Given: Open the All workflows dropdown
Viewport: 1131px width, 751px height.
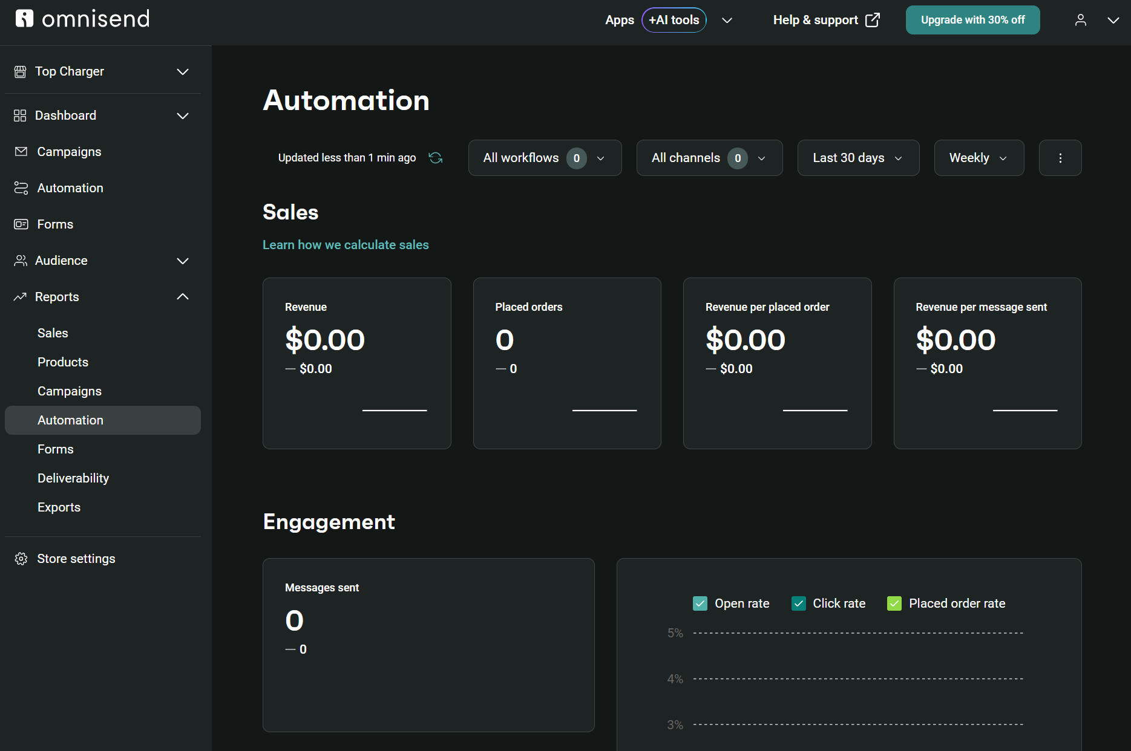Looking at the screenshot, I should click(545, 158).
